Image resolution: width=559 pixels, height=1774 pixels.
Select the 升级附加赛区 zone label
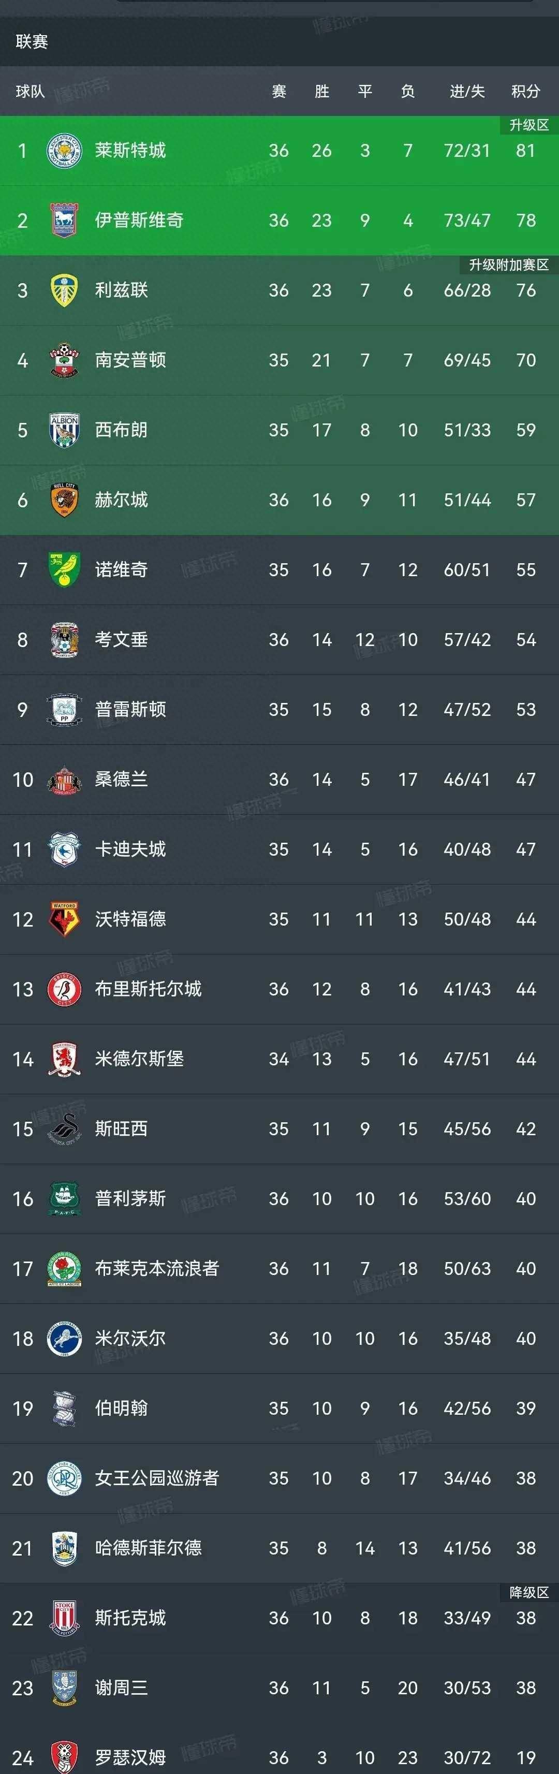coord(509,265)
